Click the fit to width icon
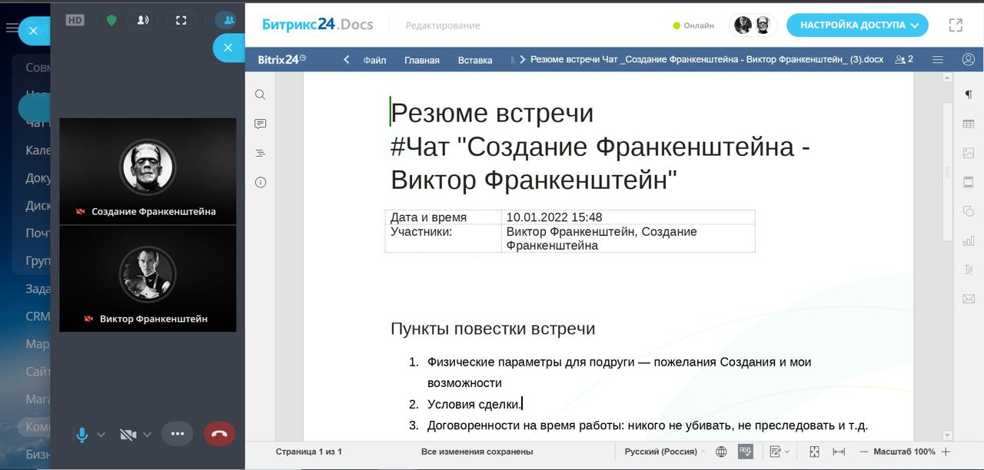 [839, 452]
